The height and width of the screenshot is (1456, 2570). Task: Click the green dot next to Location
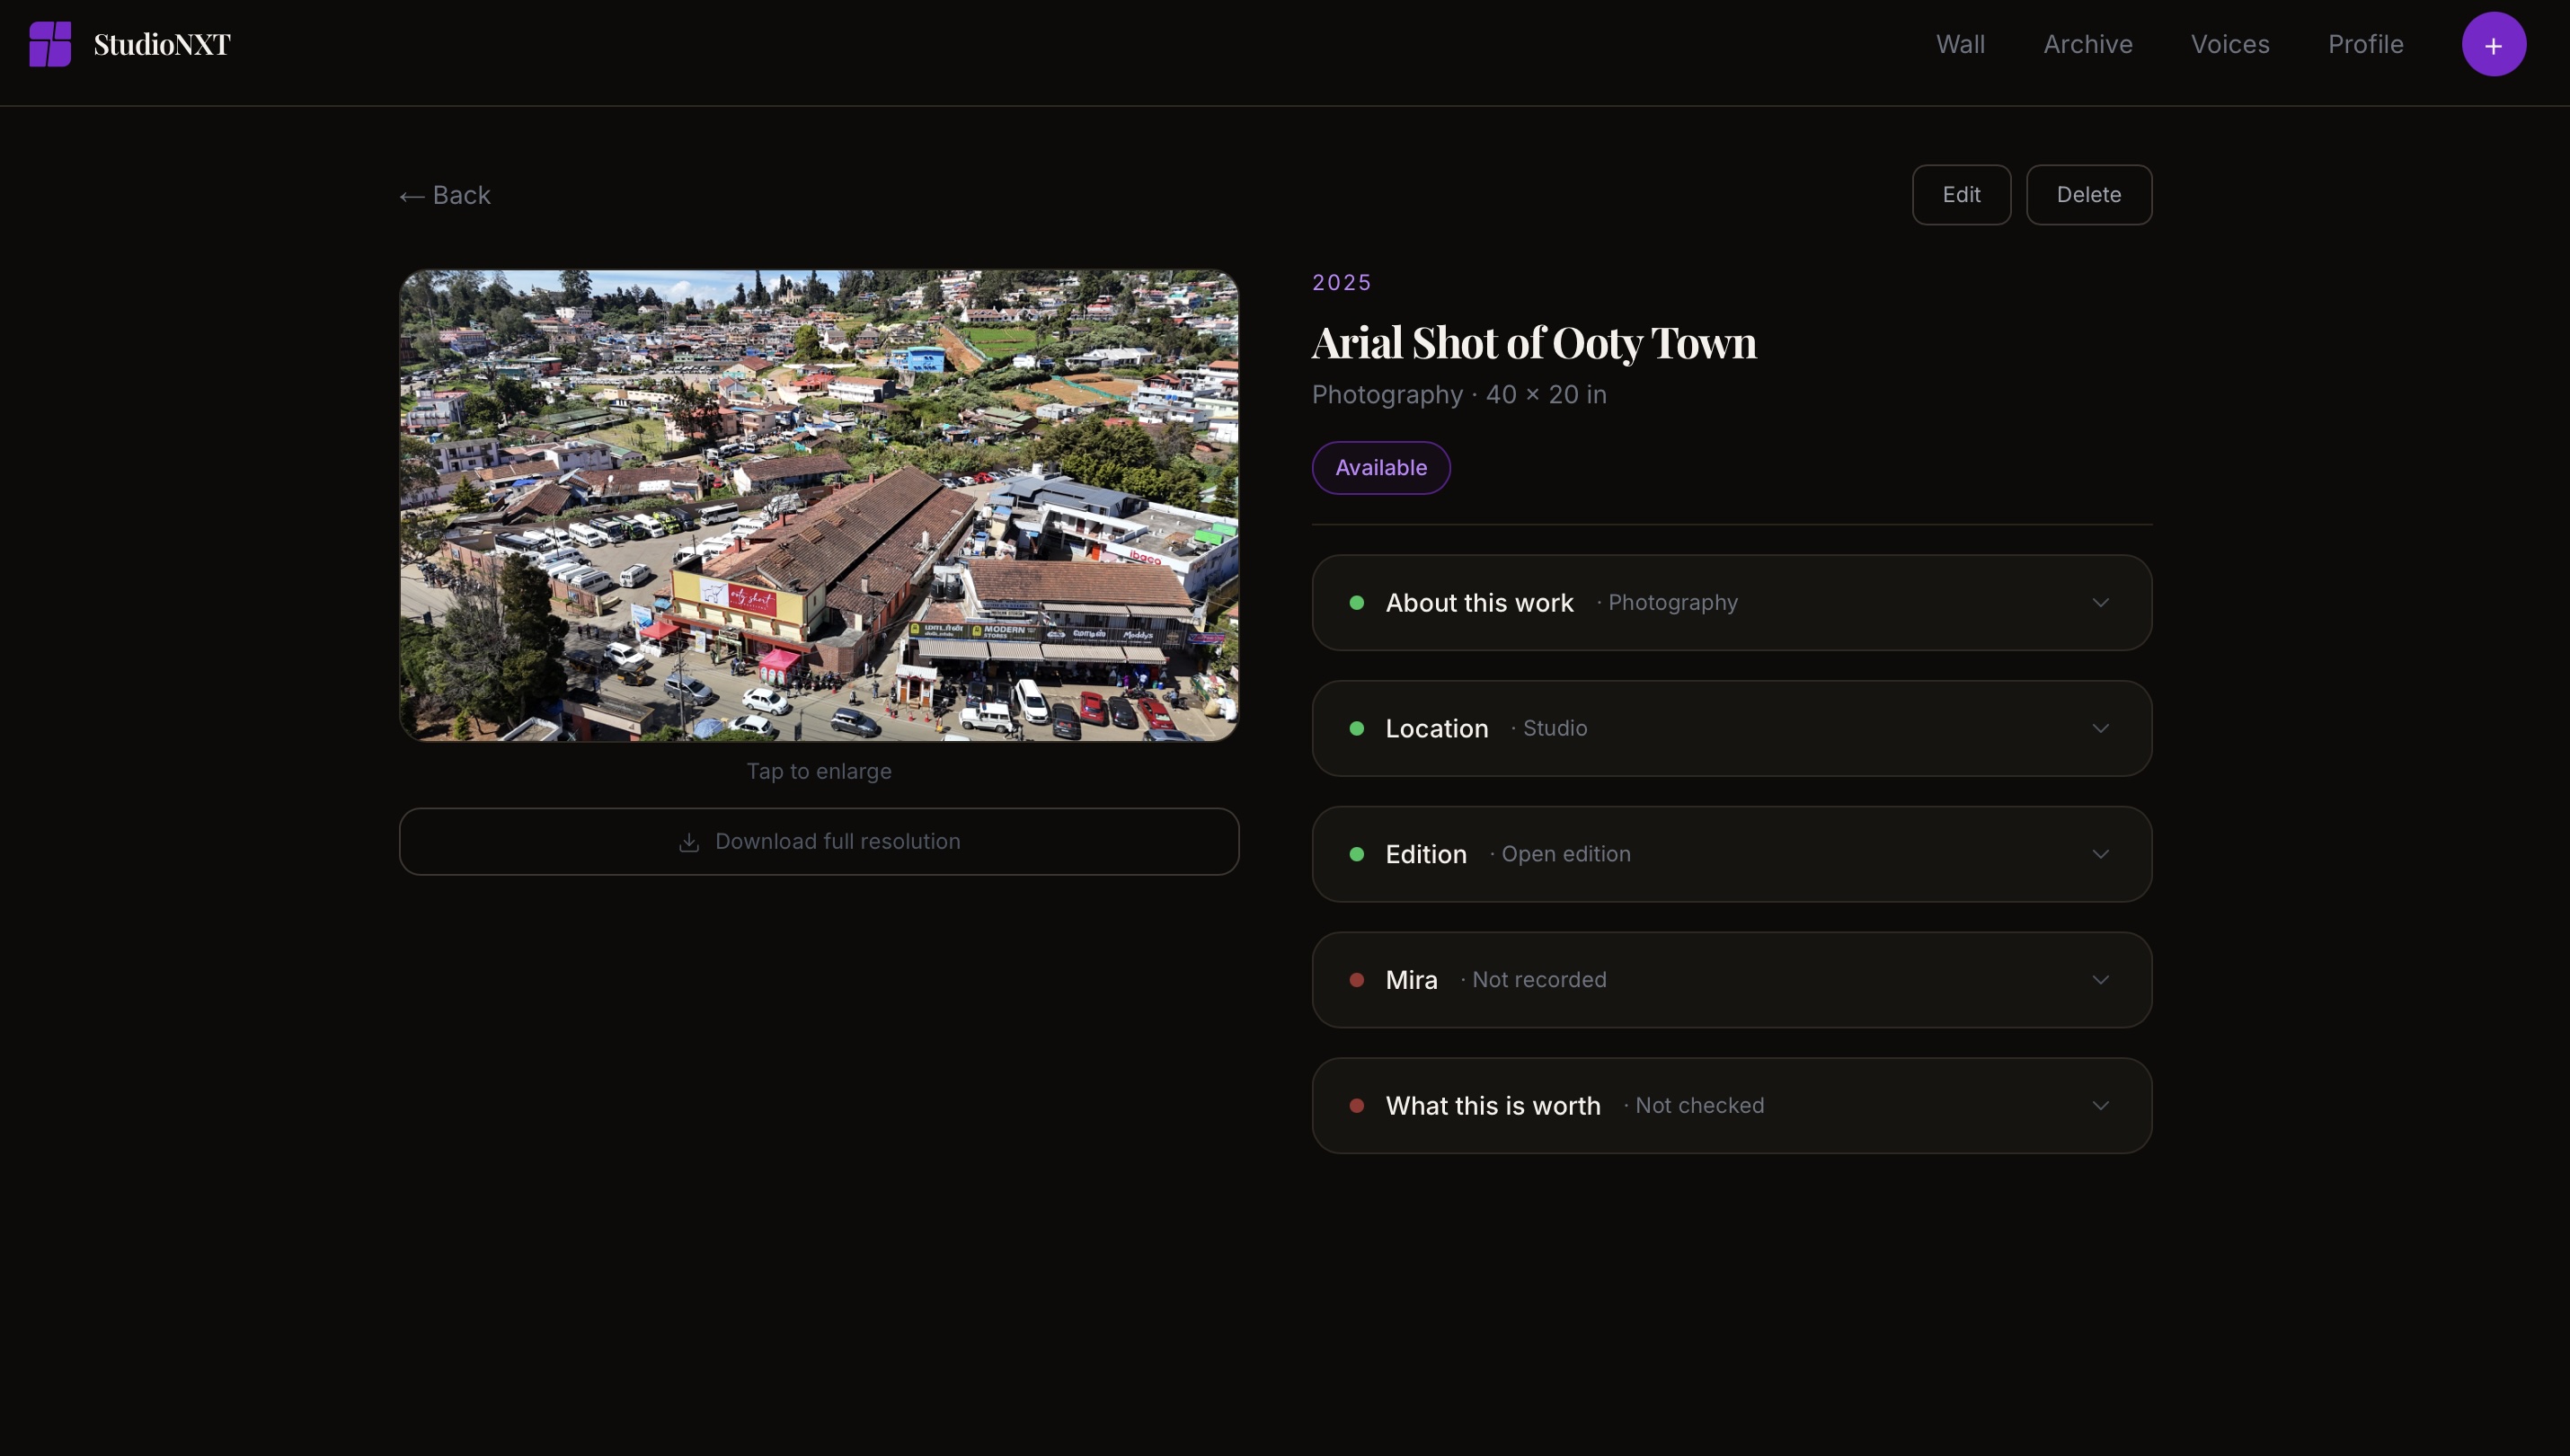click(1357, 729)
